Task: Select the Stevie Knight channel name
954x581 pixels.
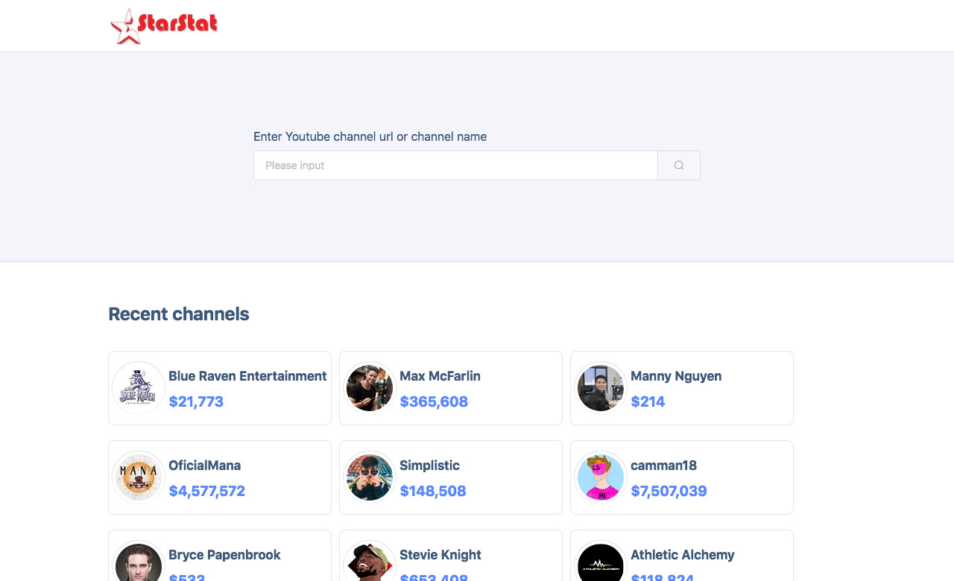Action: 440,555
